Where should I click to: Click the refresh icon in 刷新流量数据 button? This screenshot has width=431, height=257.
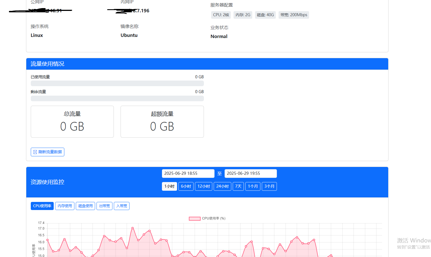coord(35,152)
